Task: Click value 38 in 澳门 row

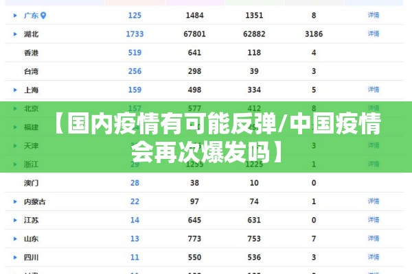Action: 195,183
